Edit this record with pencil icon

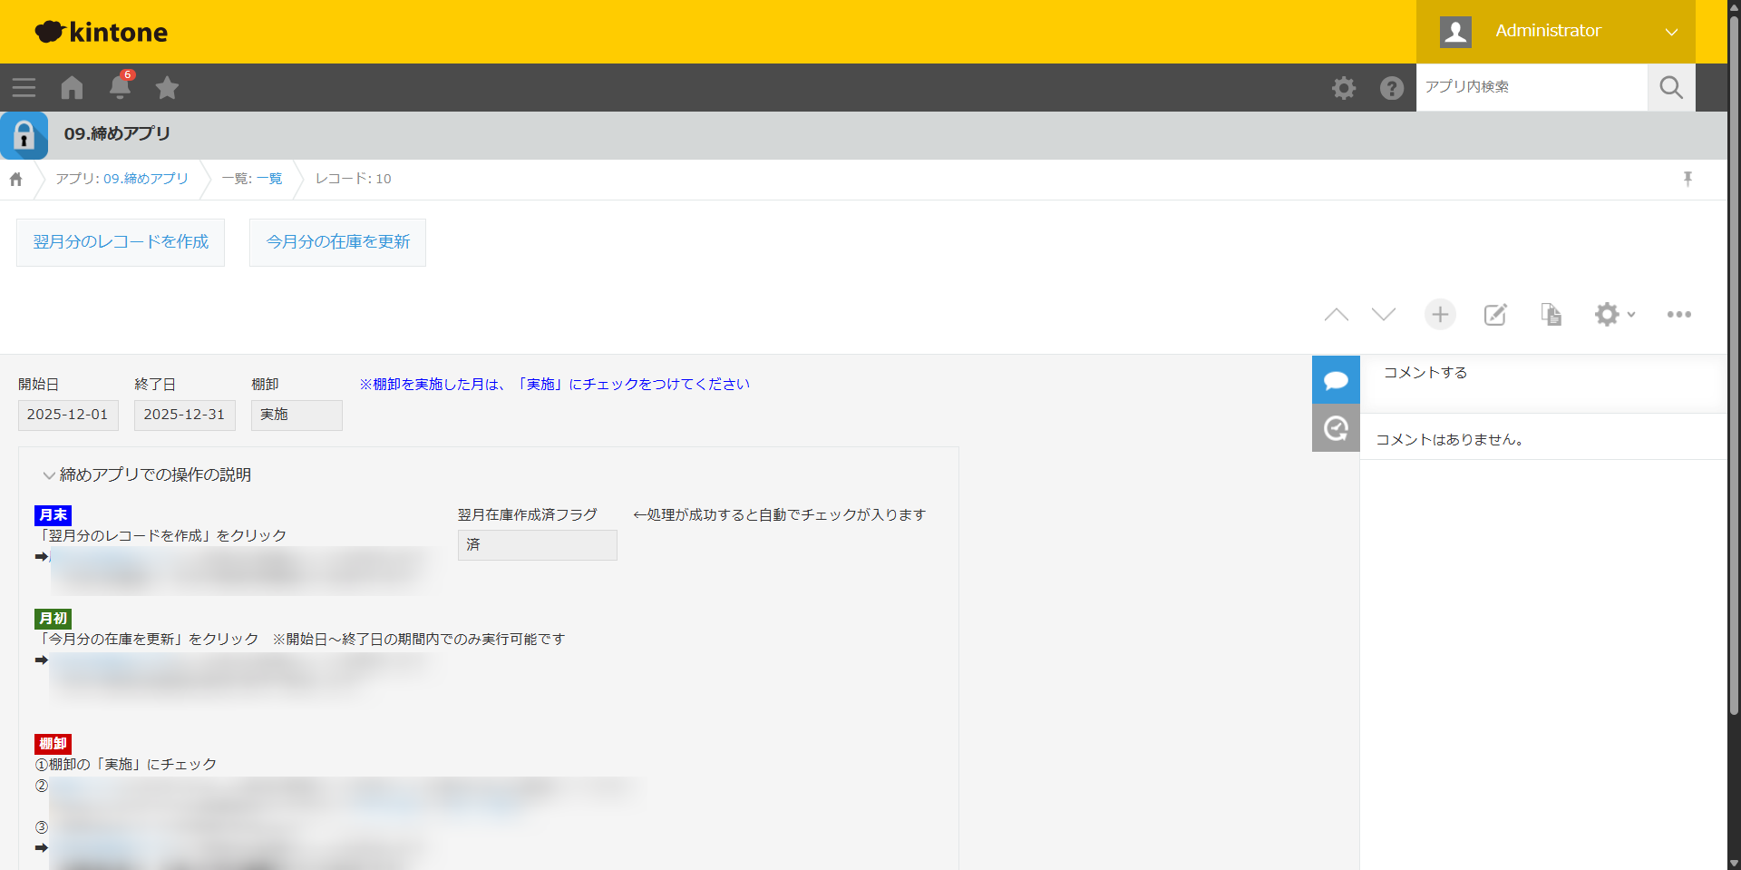(x=1495, y=315)
